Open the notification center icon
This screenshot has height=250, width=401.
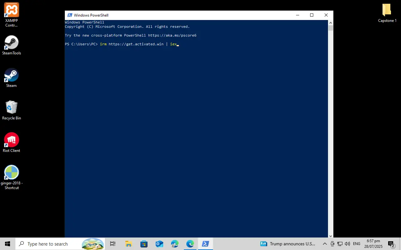pyautogui.click(x=391, y=244)
